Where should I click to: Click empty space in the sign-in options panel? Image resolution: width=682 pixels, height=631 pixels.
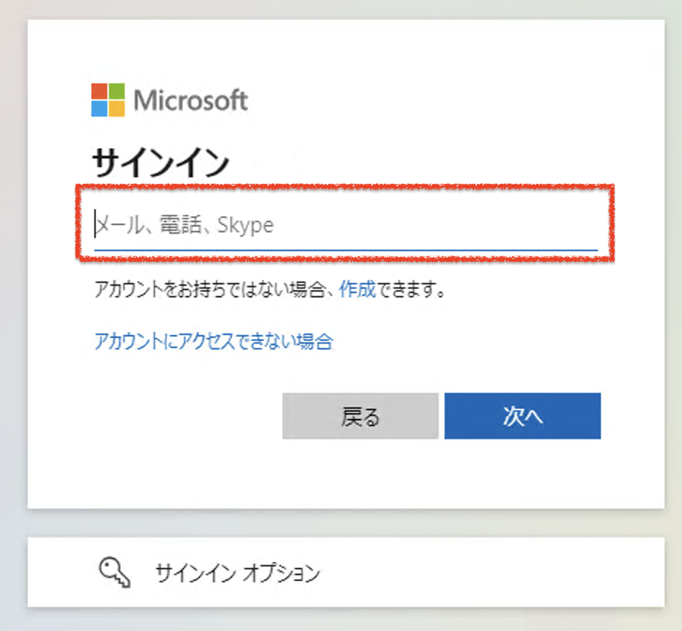pyautogui.click(x=492, y=573)
